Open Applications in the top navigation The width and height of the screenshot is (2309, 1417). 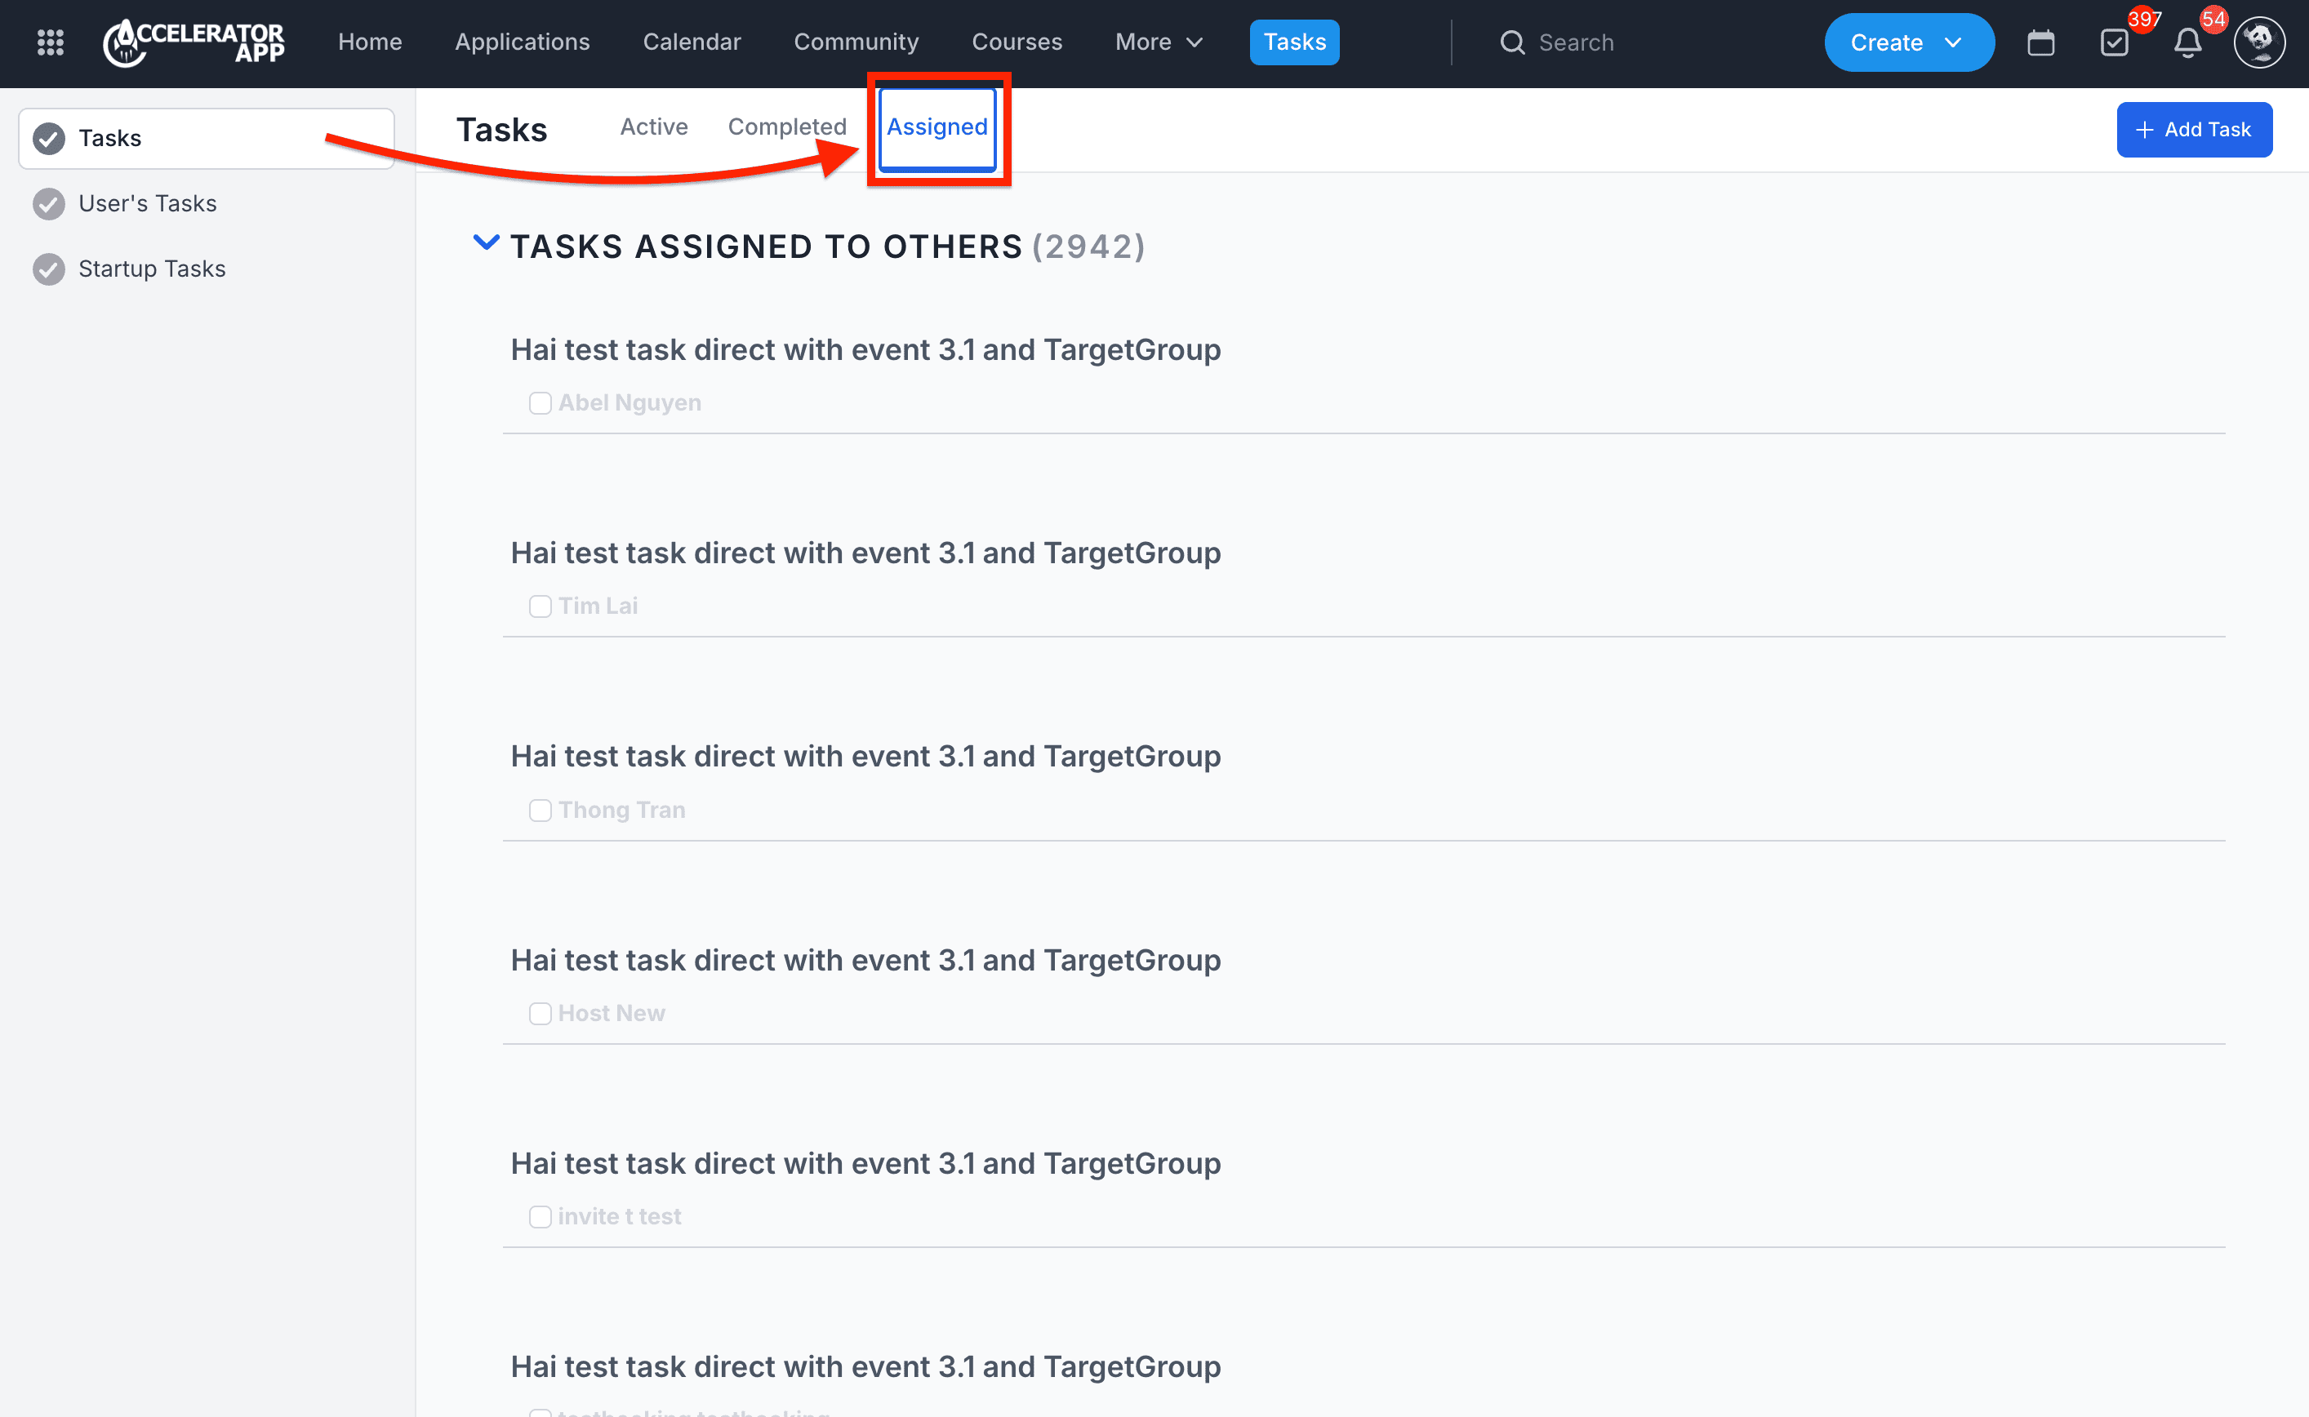(523, 42)
